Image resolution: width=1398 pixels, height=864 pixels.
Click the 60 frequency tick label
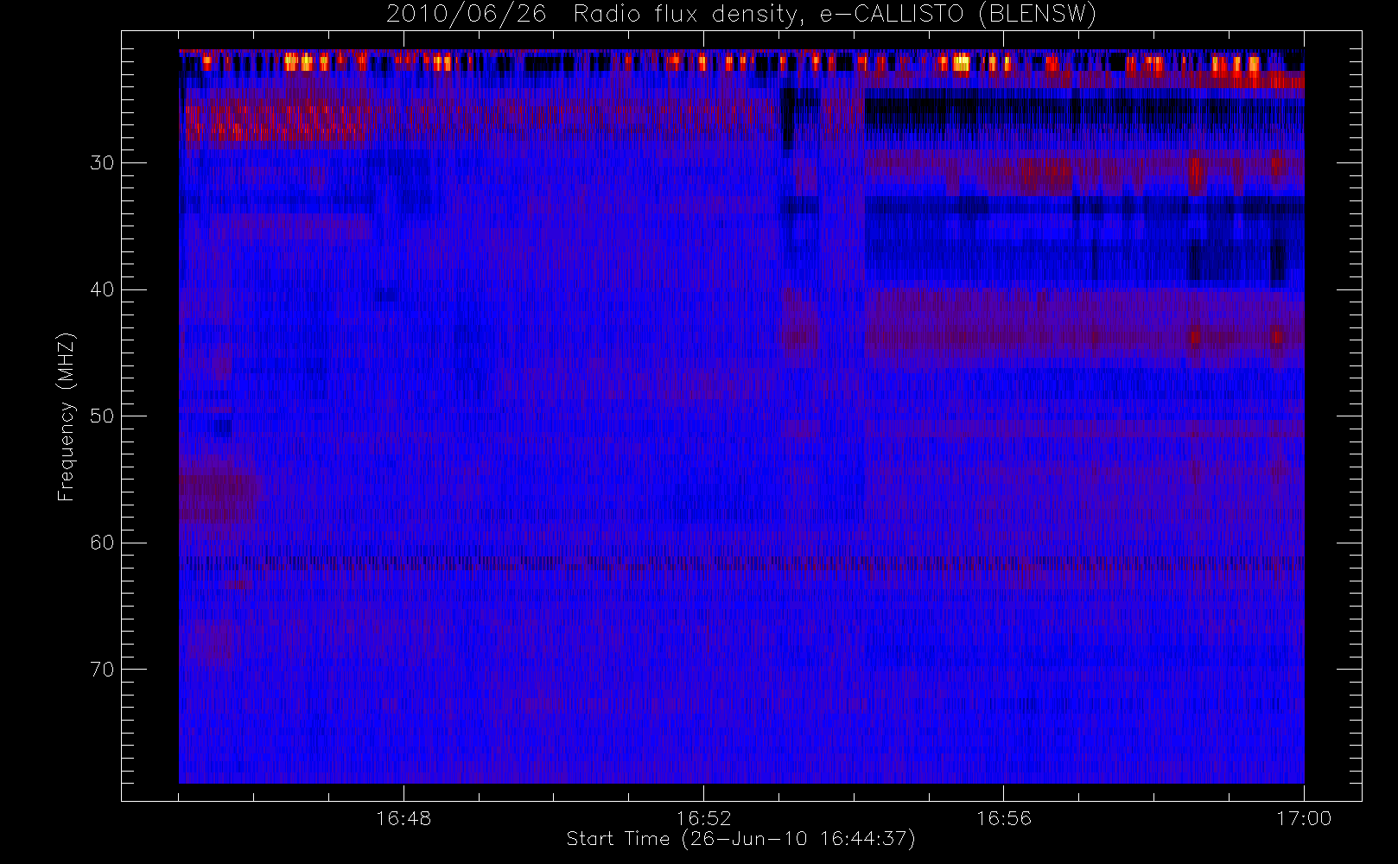[102, 543]
